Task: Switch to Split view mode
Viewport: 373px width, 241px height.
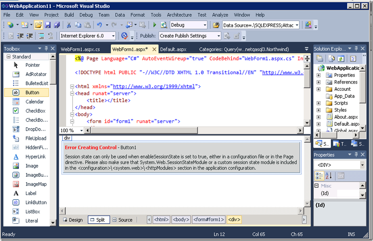Action: click(99, 220)
